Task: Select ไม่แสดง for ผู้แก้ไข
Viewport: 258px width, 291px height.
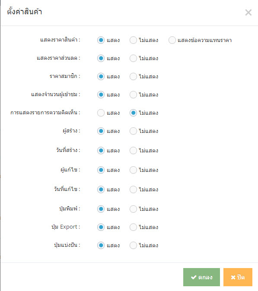Action: 133,170
